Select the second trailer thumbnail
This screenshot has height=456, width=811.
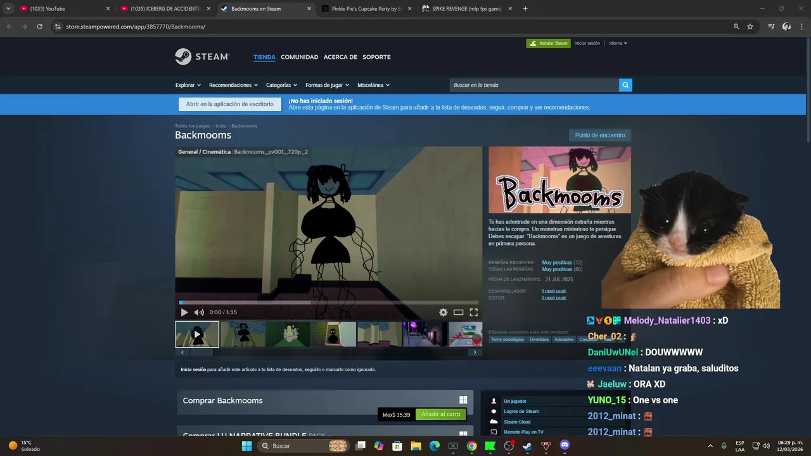pos(243,334)
